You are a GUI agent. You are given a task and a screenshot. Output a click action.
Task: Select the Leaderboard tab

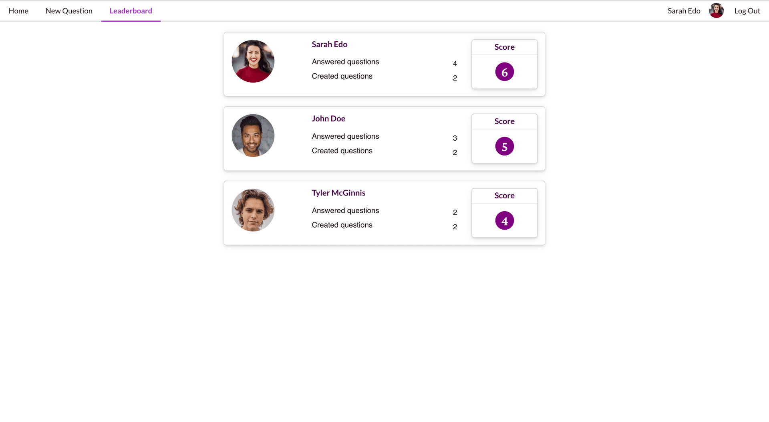click(131, 11)
